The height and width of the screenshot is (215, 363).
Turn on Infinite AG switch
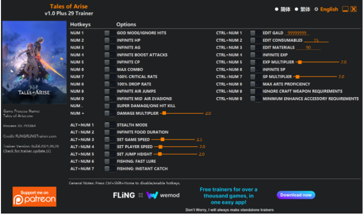pyautogui.click(x=110, y=47)
